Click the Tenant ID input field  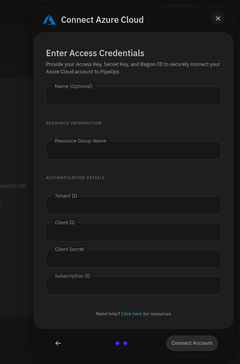(134, 205)
